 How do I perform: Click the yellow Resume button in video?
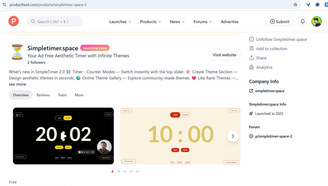point(59,147)
